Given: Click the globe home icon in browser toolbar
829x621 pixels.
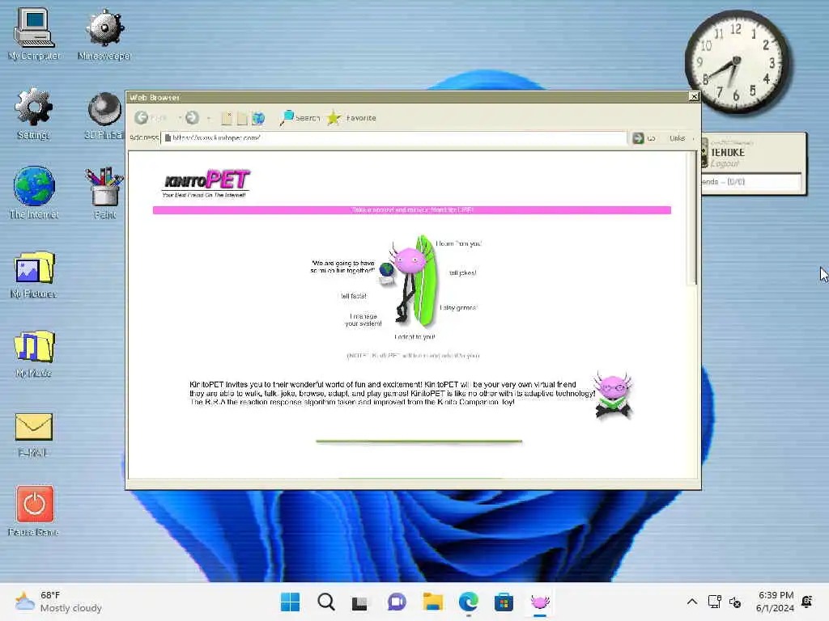Looking at the screenshot, I should [258, 118].
